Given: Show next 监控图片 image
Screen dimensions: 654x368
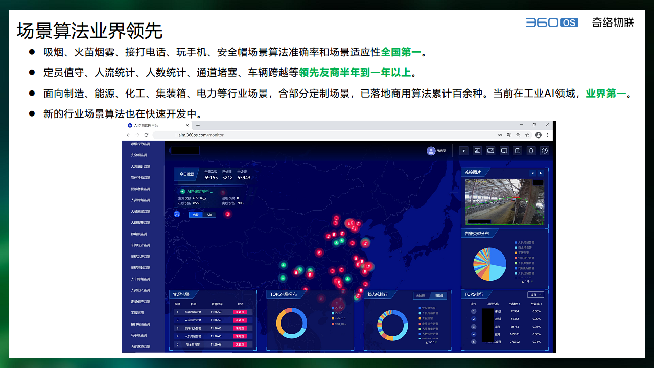Looking at the screenshot, I should point(541,173).
